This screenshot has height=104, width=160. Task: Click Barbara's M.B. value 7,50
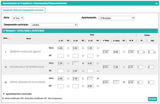(x=131, y=52)
